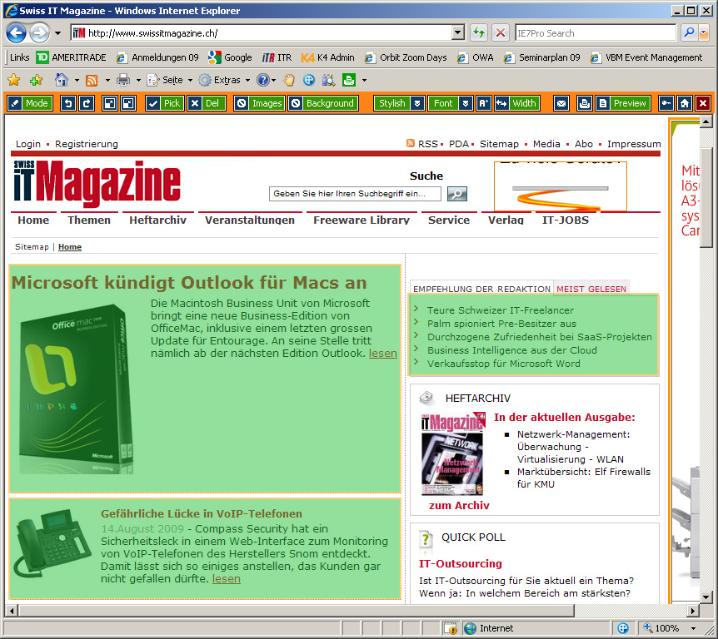718x639 pixels.
Task: Toggle Images blocking in orange toolbar
Action: [260, 103]
